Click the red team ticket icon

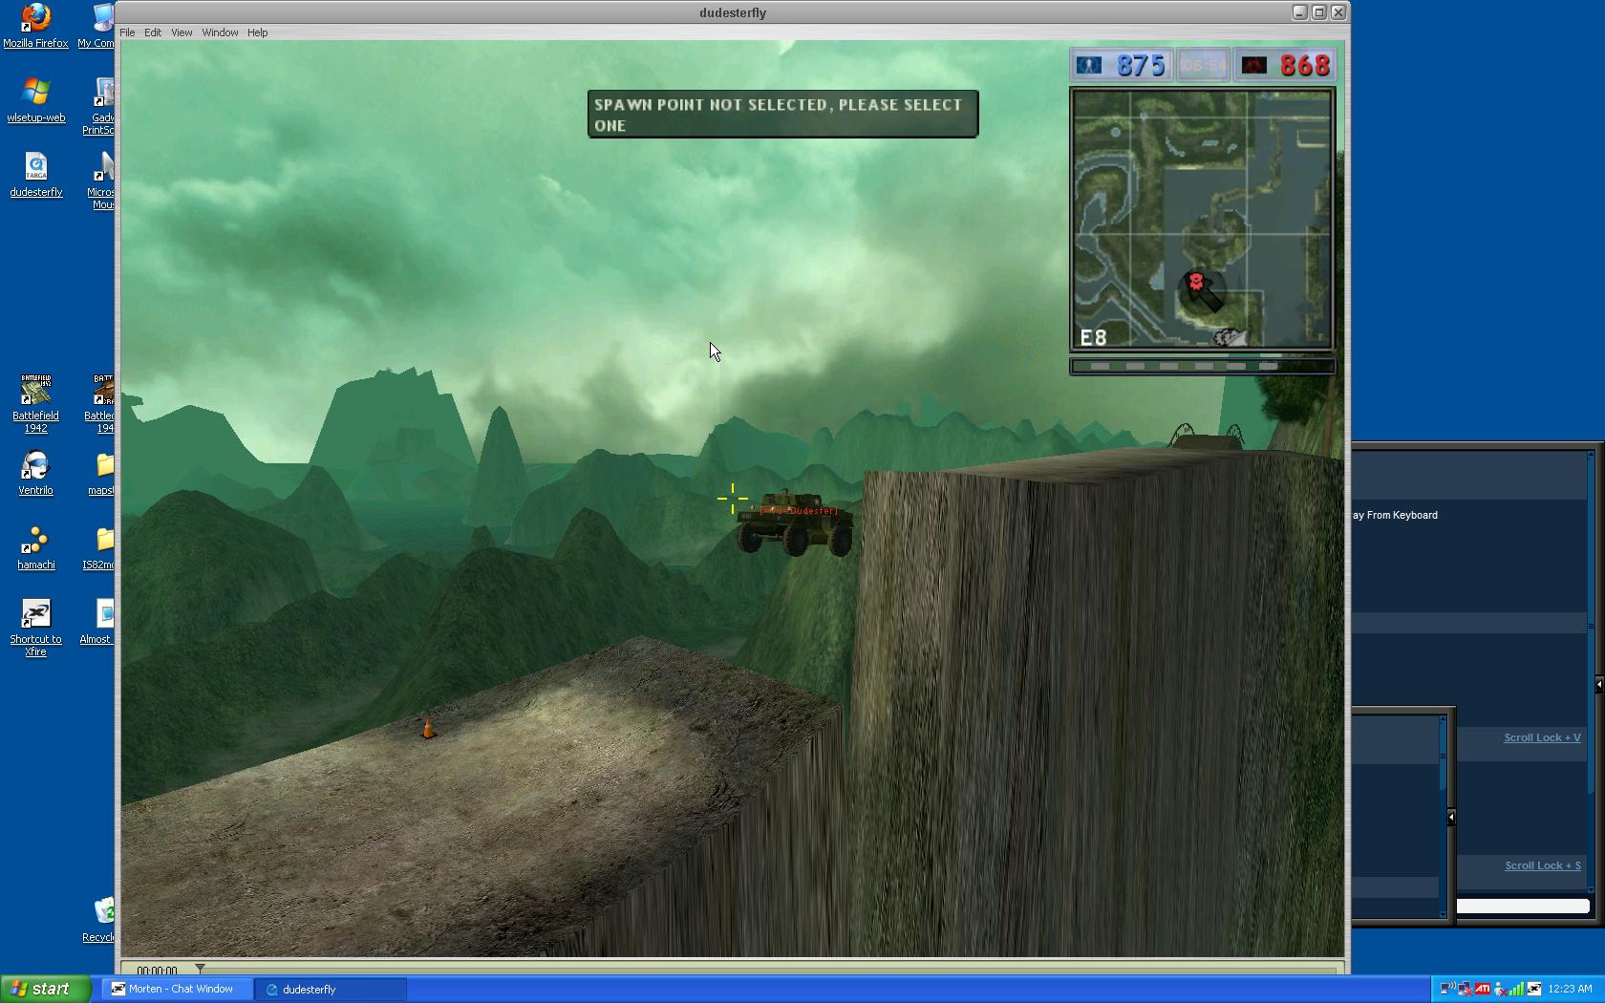point(1253,65)
